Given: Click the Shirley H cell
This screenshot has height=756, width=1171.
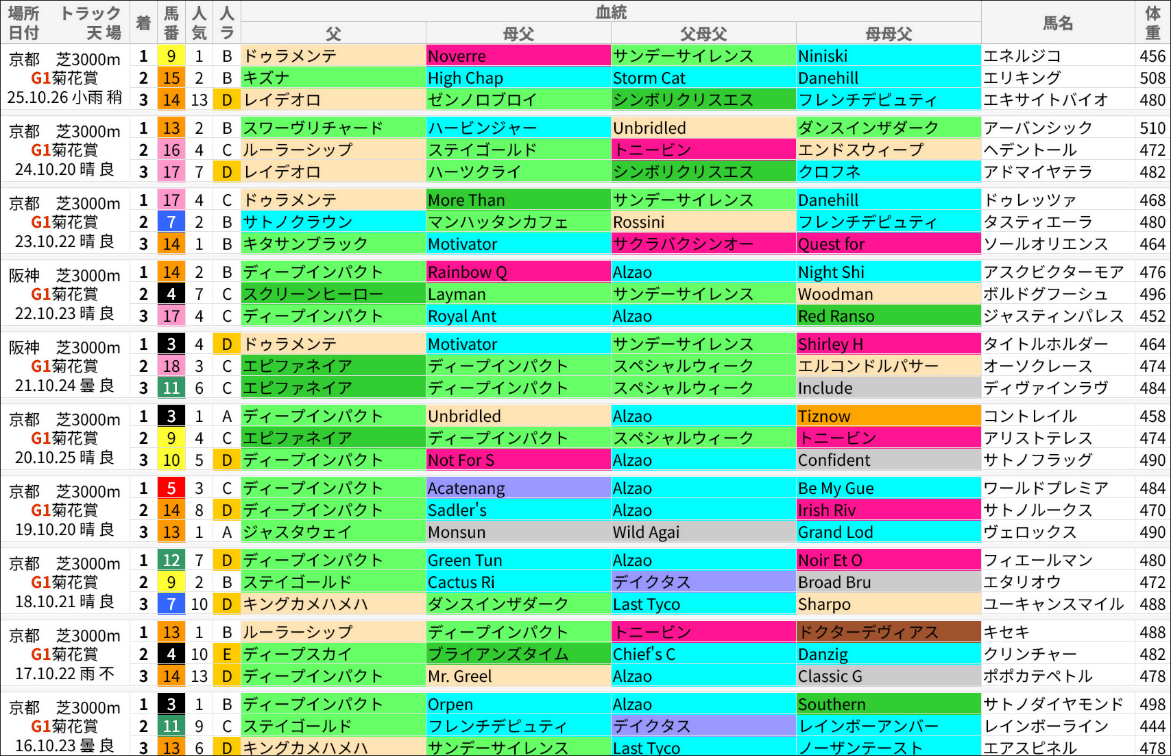Looking at the screenshot, I should coord(889,344).
